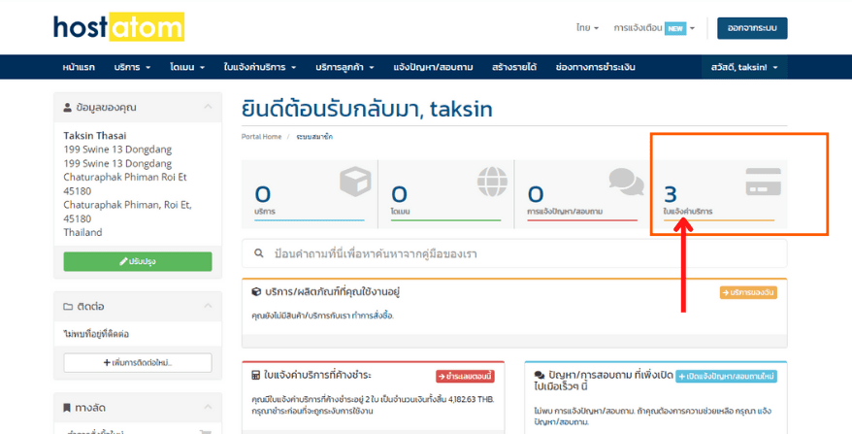Expand the โดเมน menu
Viewport: 852px width, 434px height.
[187, 67]
